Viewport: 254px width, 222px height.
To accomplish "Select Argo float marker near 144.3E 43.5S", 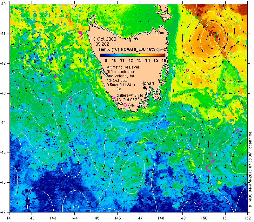I will click(x=80, y=109).
